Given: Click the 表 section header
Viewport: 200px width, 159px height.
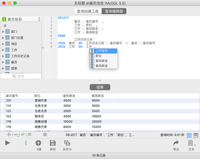Looking at the screenshot, I should point(5,26).
